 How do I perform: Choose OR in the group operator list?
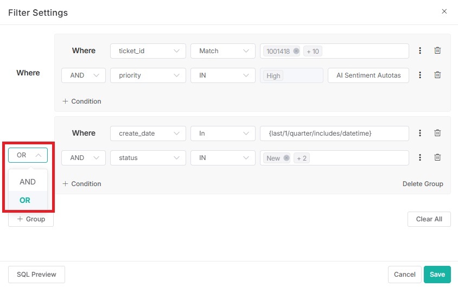[x=25, y=200]
